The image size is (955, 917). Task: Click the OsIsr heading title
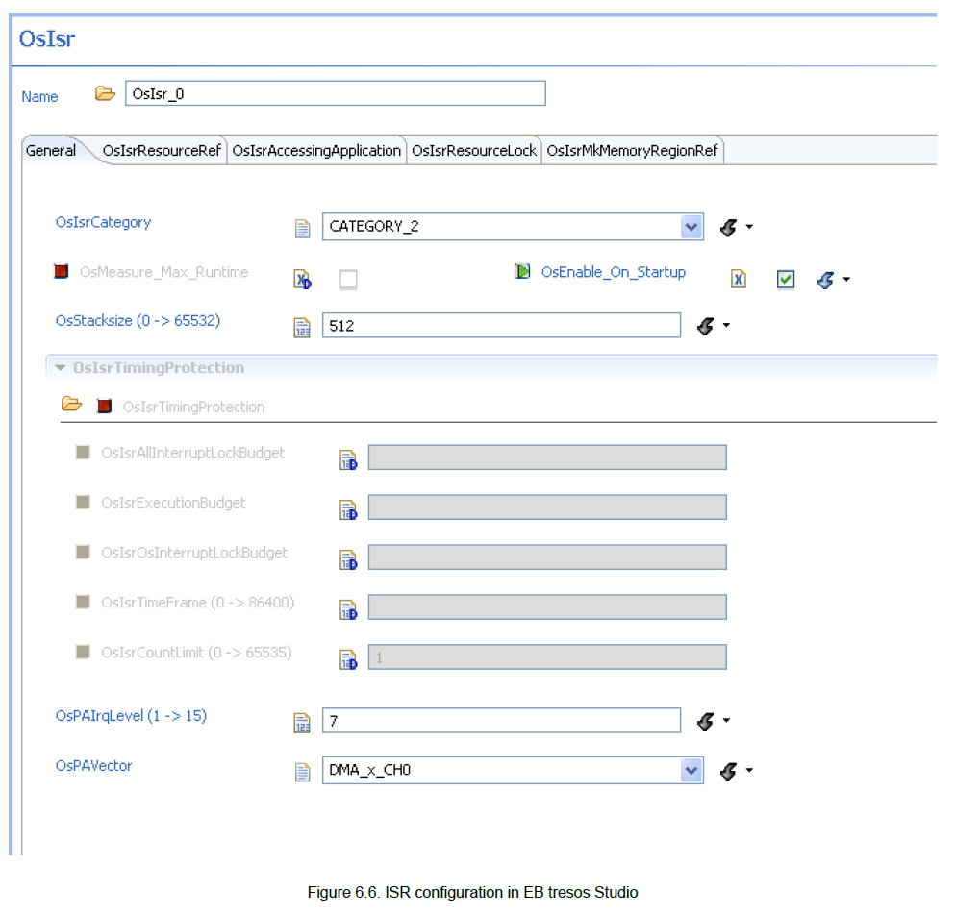tap(47, 38)
